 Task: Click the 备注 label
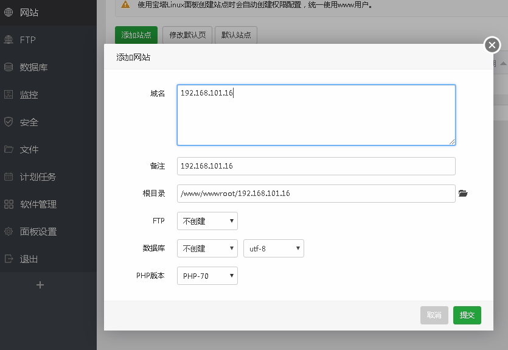point(158,166)
